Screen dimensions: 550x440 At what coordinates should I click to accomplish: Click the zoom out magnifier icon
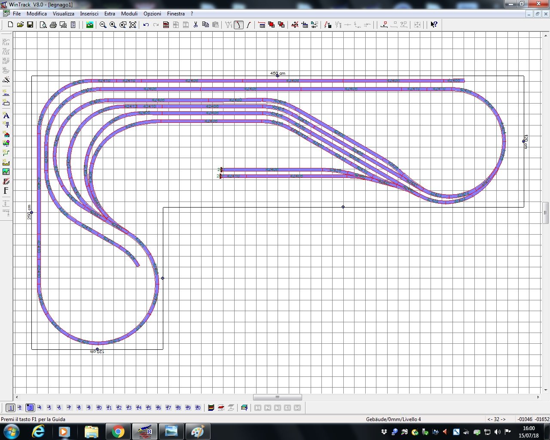coord(103,25)
